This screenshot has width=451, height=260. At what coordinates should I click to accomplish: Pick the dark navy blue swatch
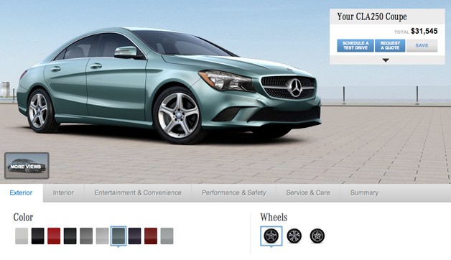click(134, 236)
